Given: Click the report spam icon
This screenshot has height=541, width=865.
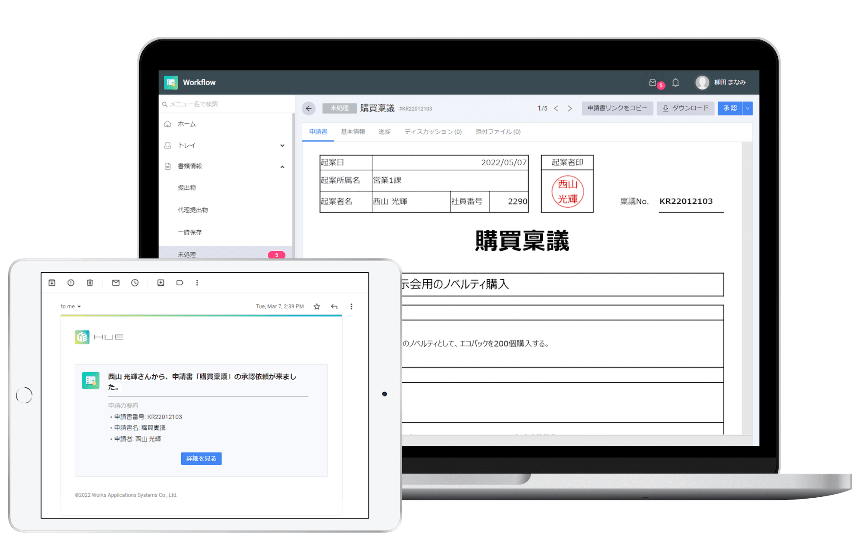Looking at the screenshot, I should coord(71,283).
